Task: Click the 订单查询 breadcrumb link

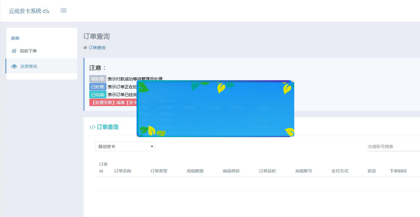Action: [x=97, y=48]
